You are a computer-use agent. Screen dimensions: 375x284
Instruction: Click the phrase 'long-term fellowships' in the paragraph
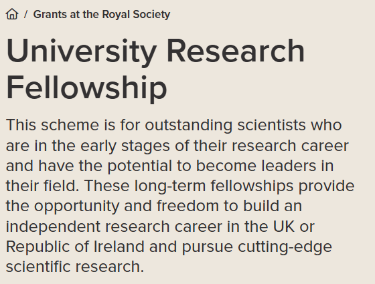point(214,186)
